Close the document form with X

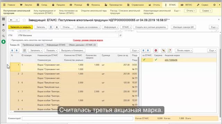tap(219, 20)
